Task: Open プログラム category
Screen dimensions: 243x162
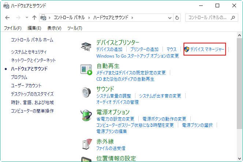Action: pyautogui.click(x=19, y=77)
